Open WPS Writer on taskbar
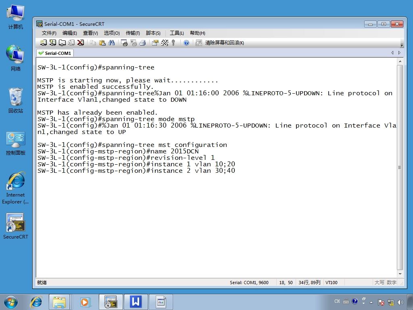The height and width of the screenshot is (310, 413). tap(136, 302)
